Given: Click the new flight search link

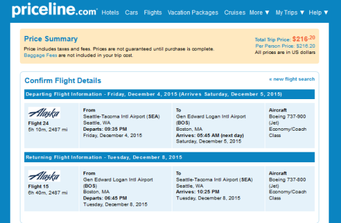Looking at the screenshot, I should (x=292, y=79).
